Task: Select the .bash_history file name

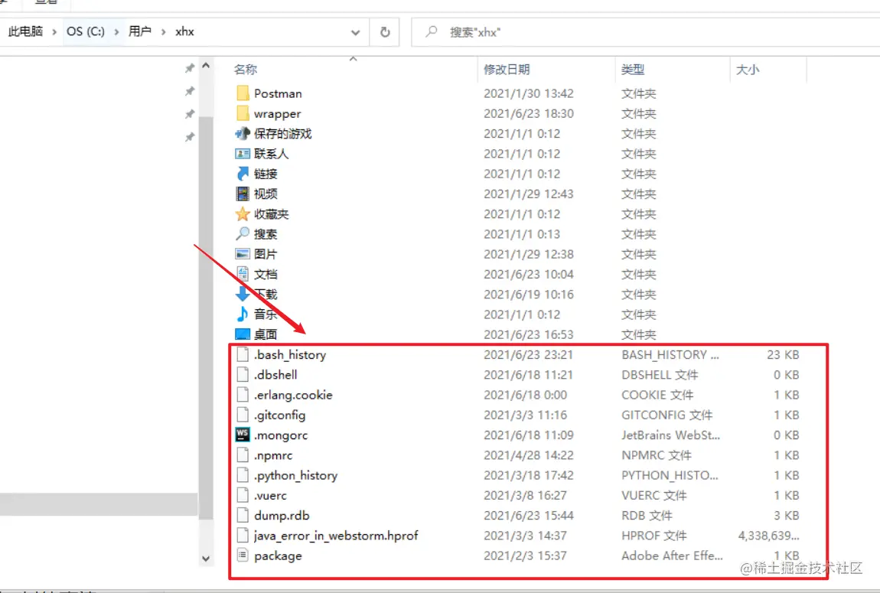Action: pyautogui.click(x=289, y=354)
